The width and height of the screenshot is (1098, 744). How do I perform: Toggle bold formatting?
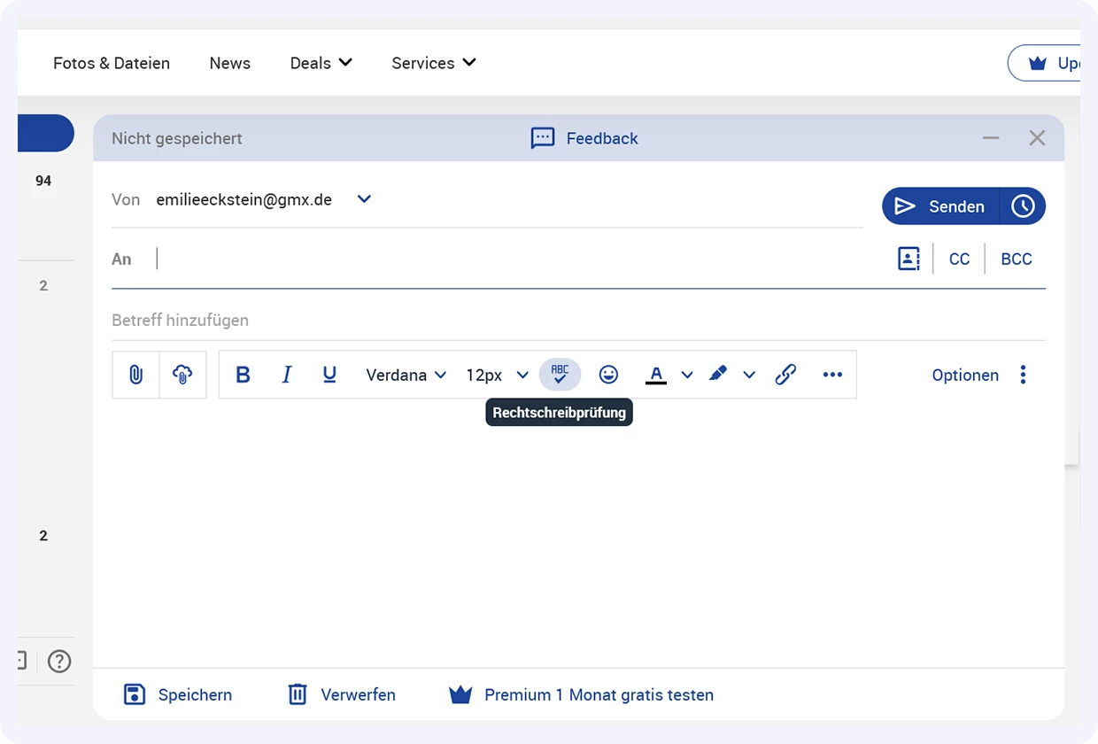tap(243, 375)
